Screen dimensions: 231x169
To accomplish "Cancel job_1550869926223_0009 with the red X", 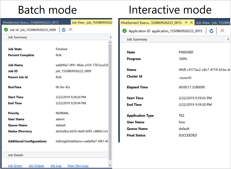I will 71,29.
